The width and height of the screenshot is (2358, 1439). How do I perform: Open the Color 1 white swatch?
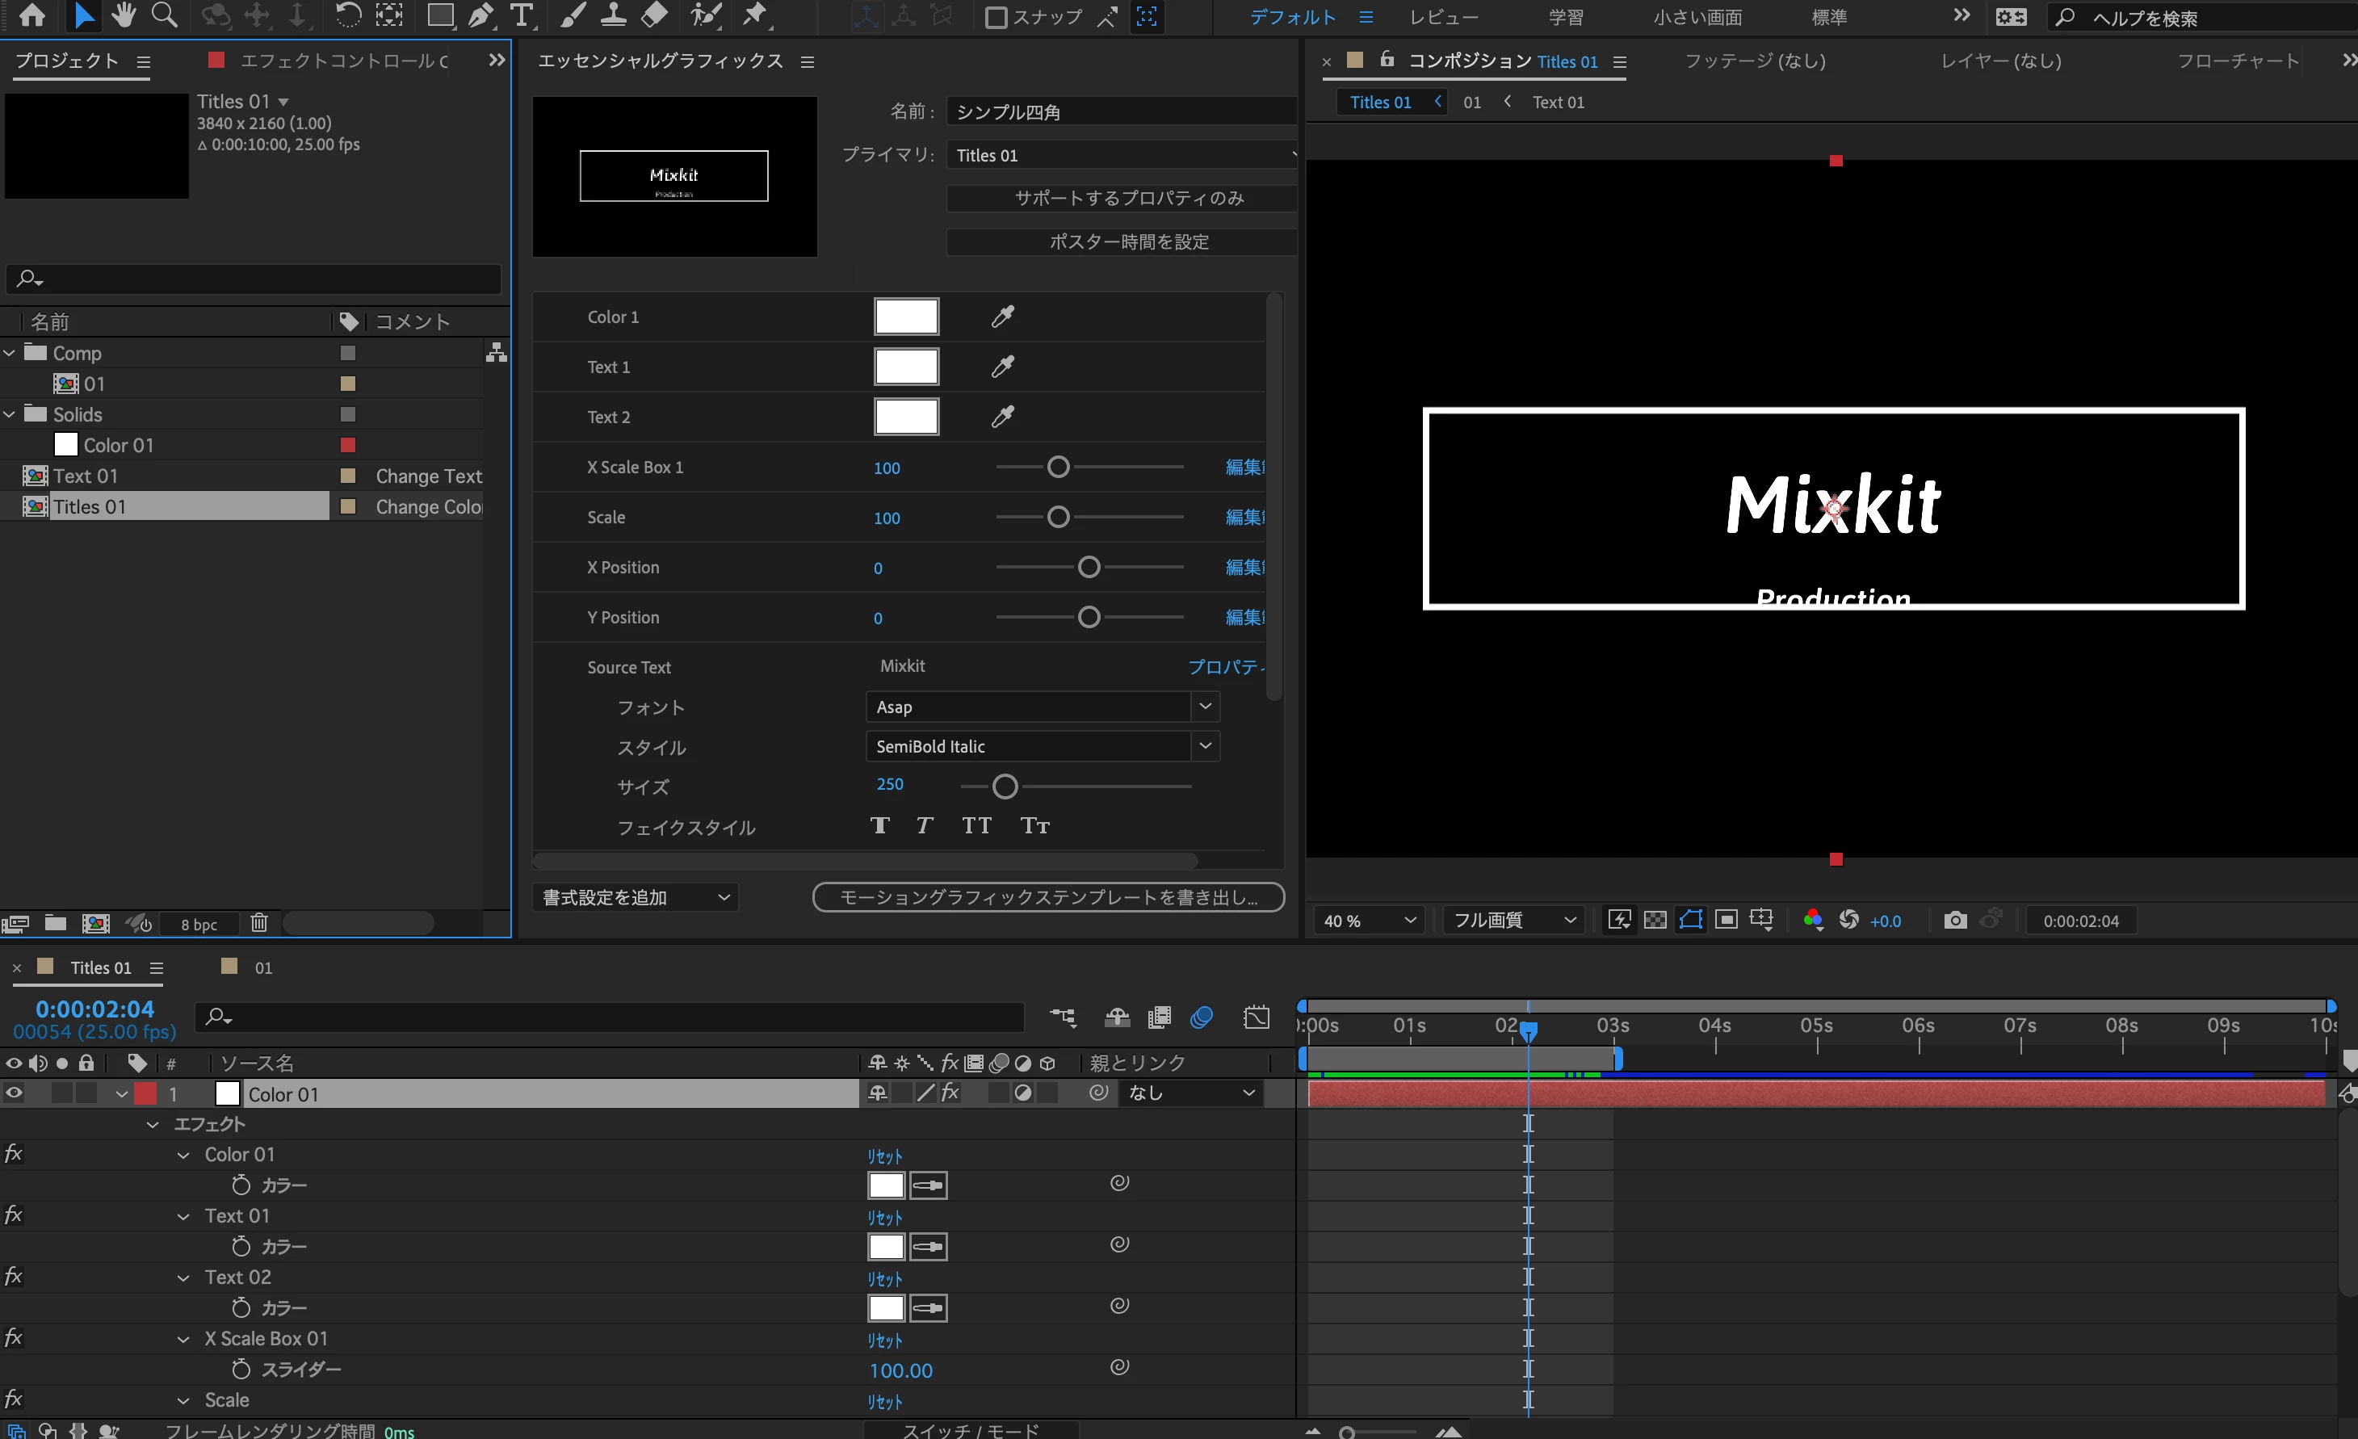pyautogui.click(x=905, y=317)
